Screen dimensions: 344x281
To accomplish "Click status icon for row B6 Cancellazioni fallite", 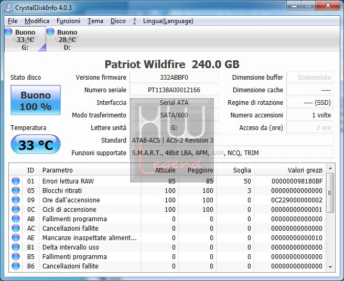I will coord(16,266).
